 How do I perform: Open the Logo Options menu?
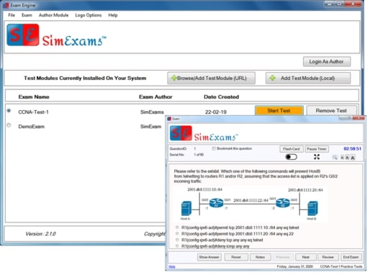[x=89, y=15]
